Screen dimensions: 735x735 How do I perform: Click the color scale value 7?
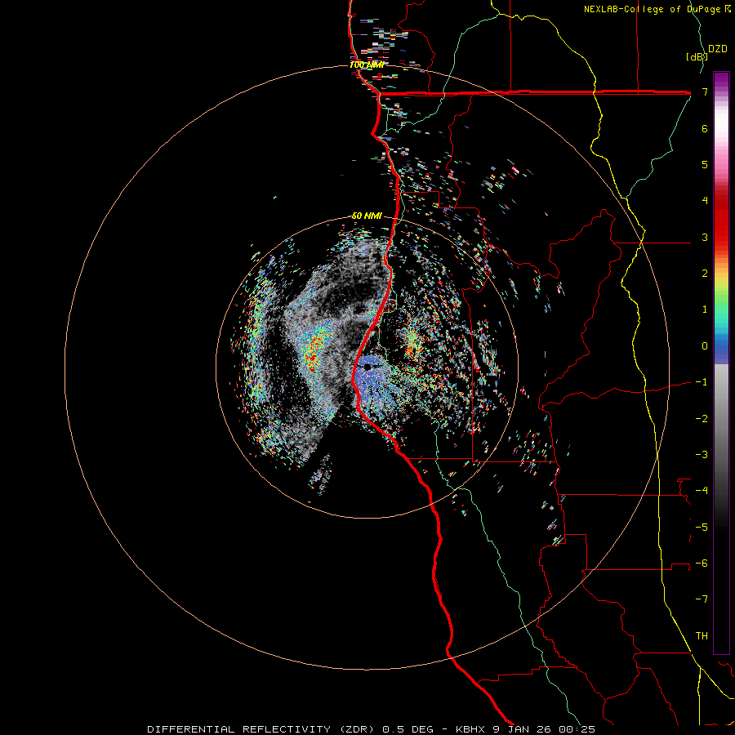[x=705, y=91]
